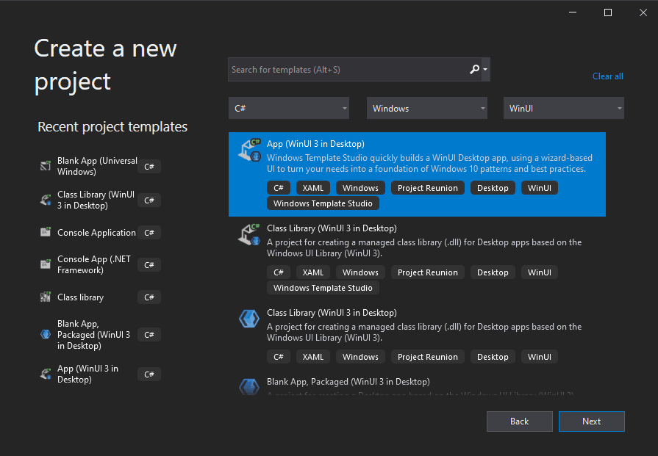Select App (WinUI 3 in Desktop) recent template

(87, 374)
